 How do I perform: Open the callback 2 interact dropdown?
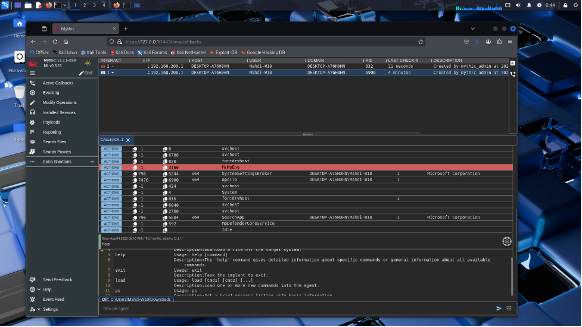[113, 67]
